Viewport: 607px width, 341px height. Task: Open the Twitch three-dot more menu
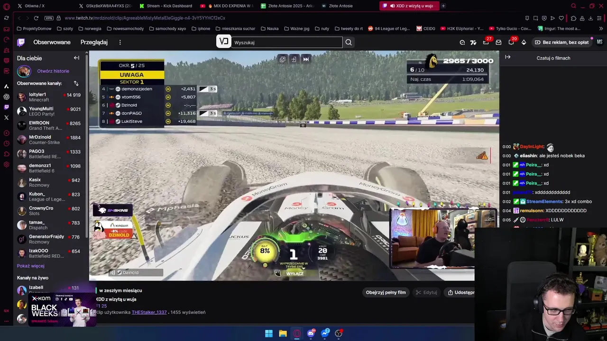pos(120,42)
